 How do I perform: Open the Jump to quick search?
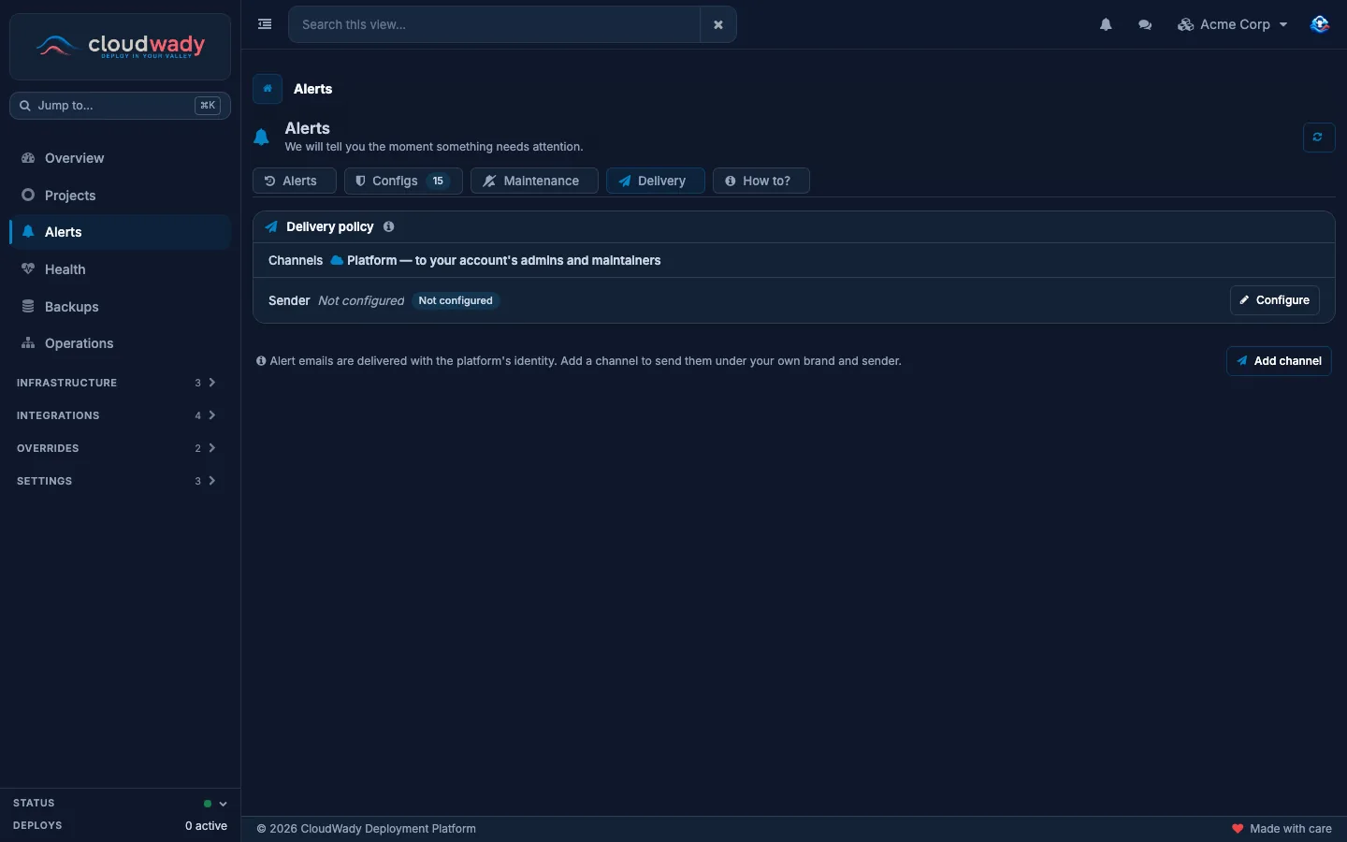click(120, 106)
